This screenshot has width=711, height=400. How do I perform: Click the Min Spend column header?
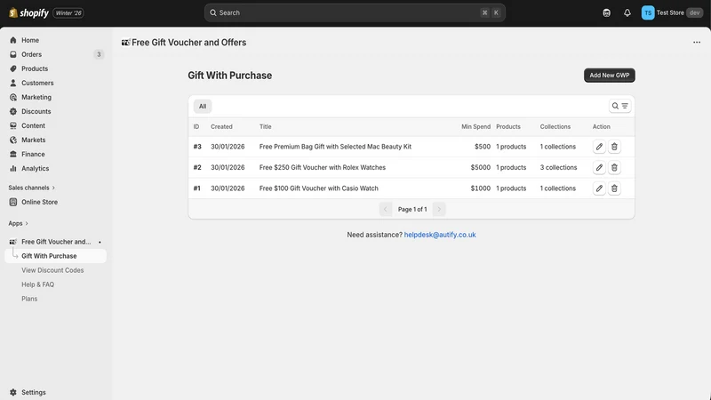[x=475, y=126]
